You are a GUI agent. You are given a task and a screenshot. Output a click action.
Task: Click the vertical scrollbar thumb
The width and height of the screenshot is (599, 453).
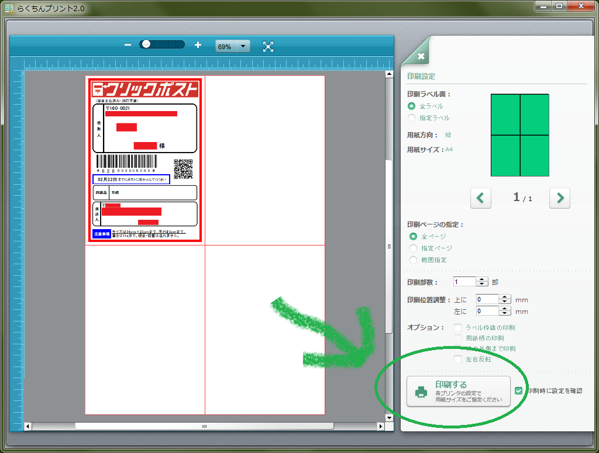click(x=389, y=246)
